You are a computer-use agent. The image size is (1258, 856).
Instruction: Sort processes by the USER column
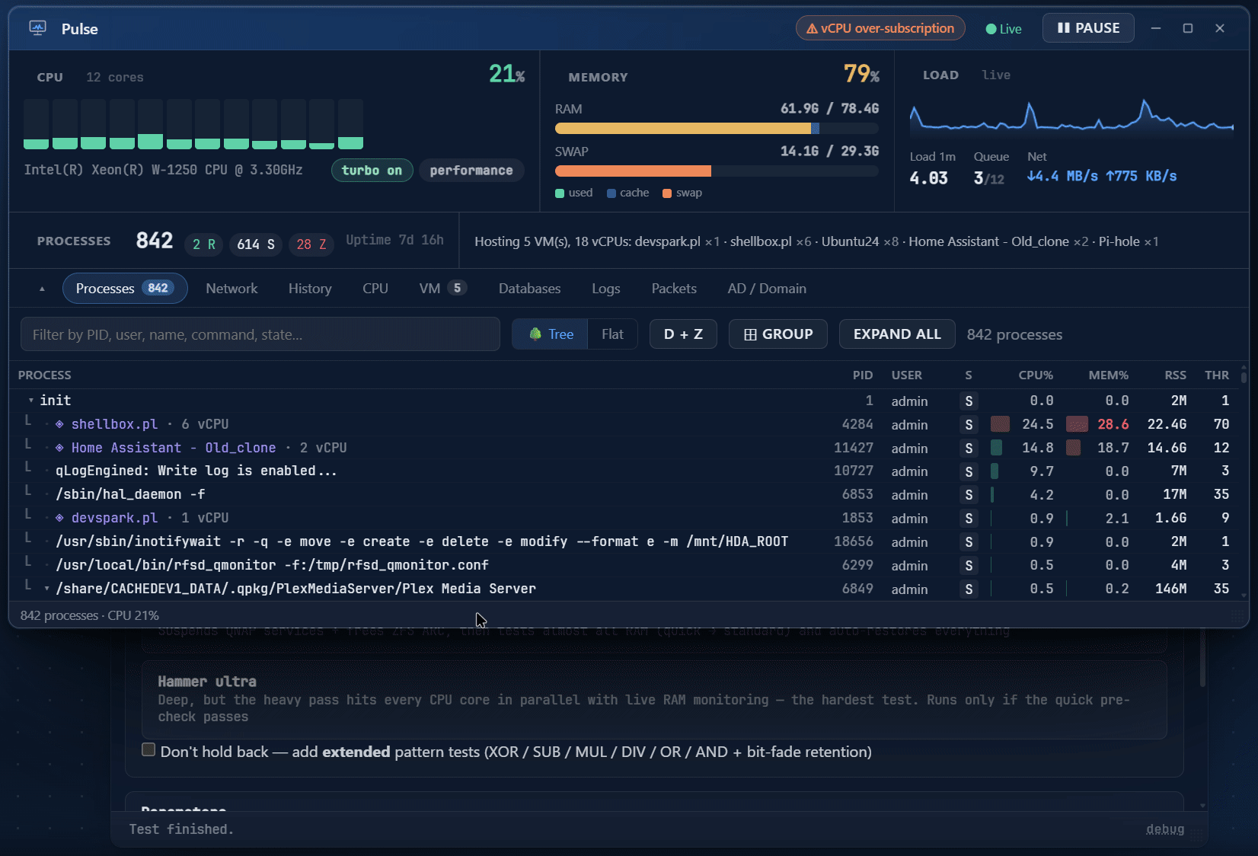tap(907, 375)
